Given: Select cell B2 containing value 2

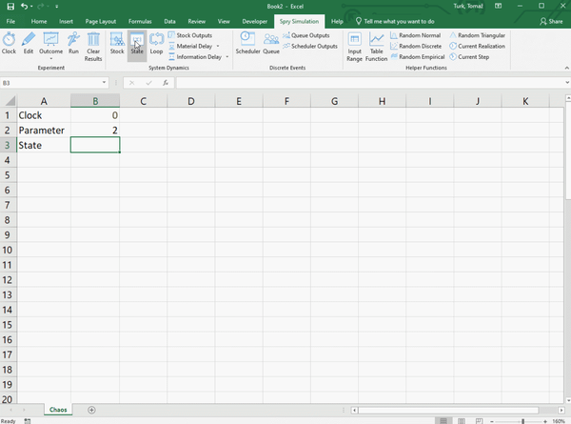Looking at the screenshot, I should (95, 130).
